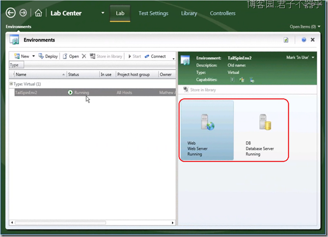Switch to the Lab tab
Image resolution: width=328 pixels, height=237 pixels.
click(120, 13)
